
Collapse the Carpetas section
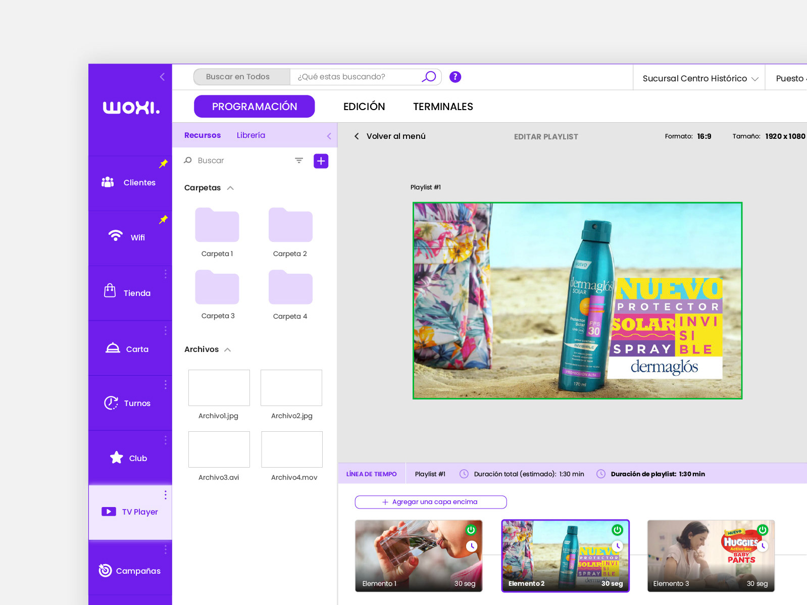pyautogui.click(x=230, y=188)
